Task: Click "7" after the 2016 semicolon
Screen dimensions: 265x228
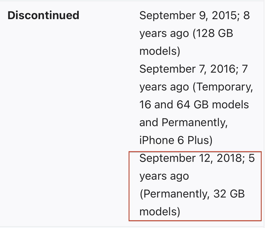Action: point(244,69)
